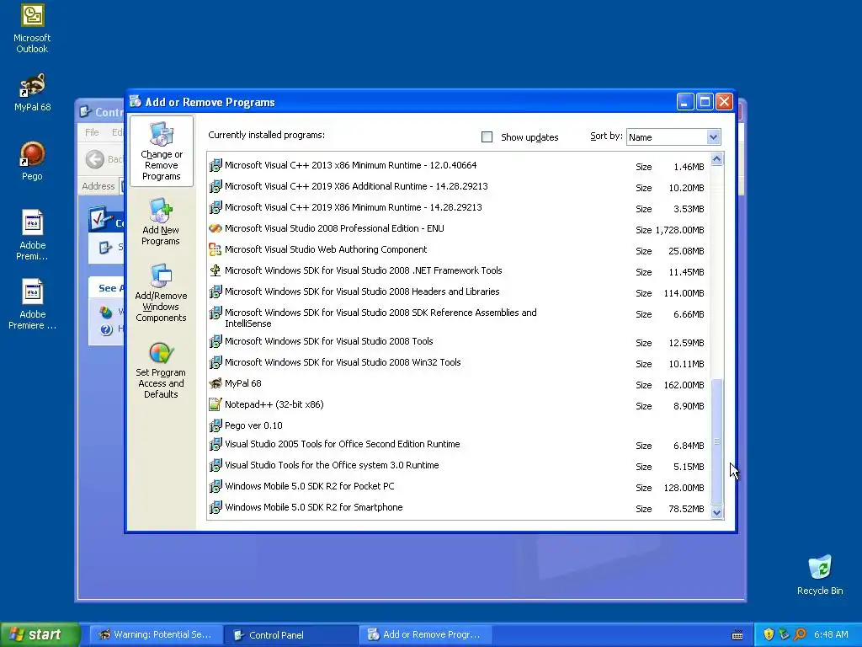
Task: Enable the Show updates checkbox
Action: [487, 137]
